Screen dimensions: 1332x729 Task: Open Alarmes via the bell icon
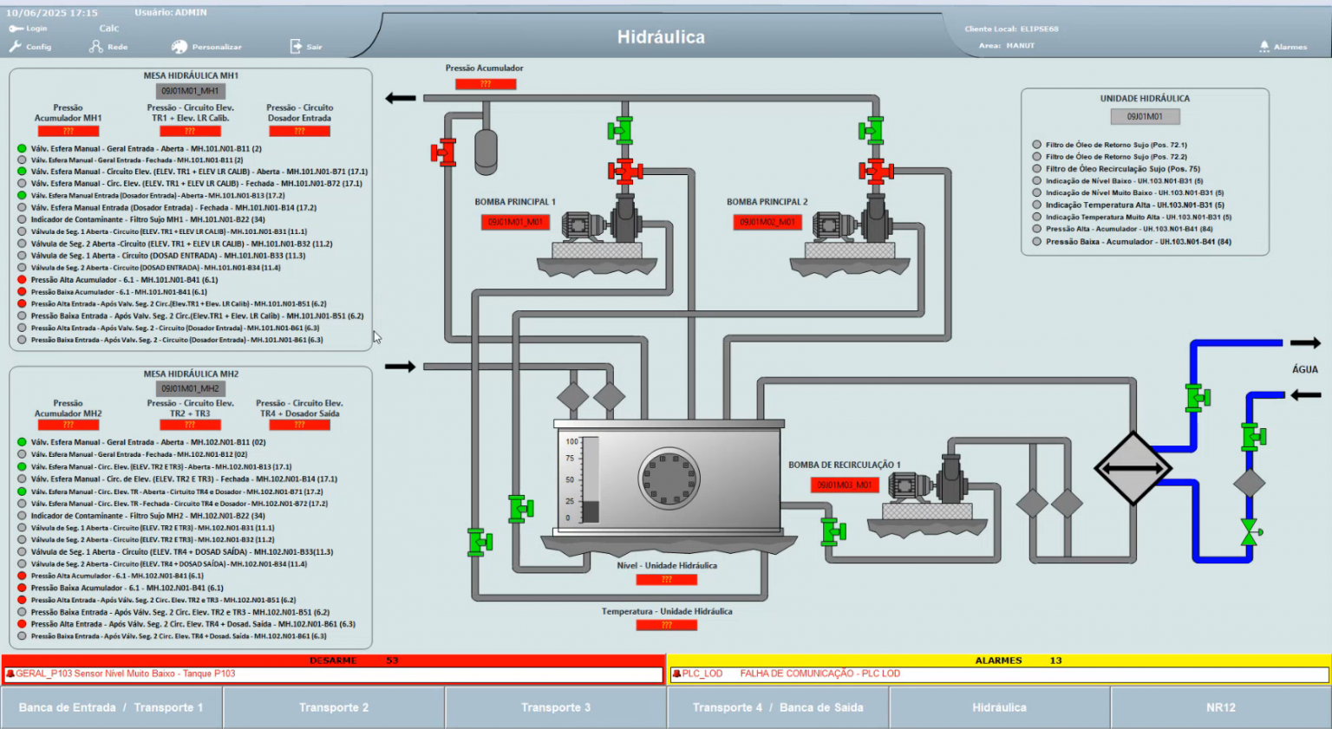[x=1264, y=46]
